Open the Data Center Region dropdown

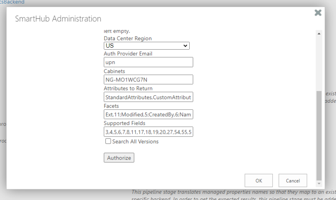(x=147, y=46)
